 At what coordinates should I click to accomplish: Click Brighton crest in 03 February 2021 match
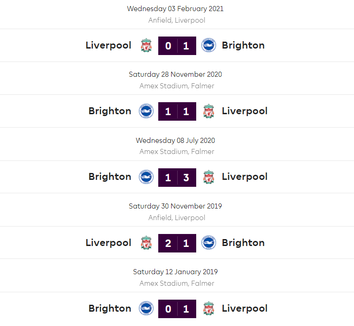pyautogui.click(x=209, y=45)
